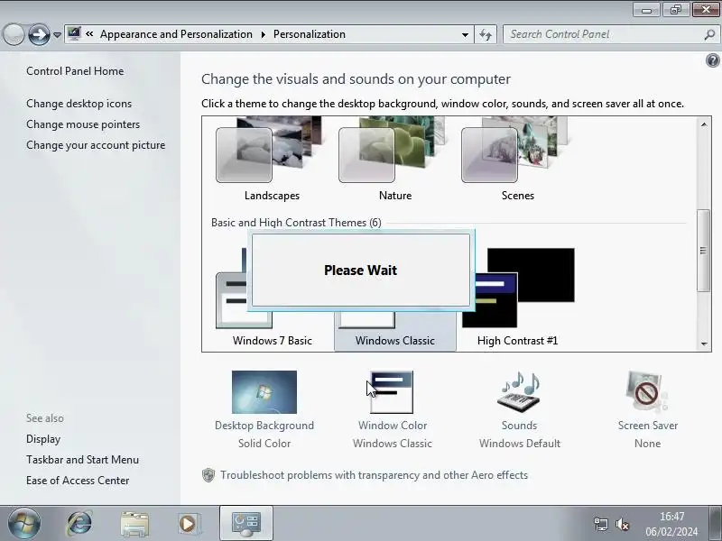Launch Internet Explorer from taskbar
The width and height of the screenshot is (722, 541).
(79, 523)
